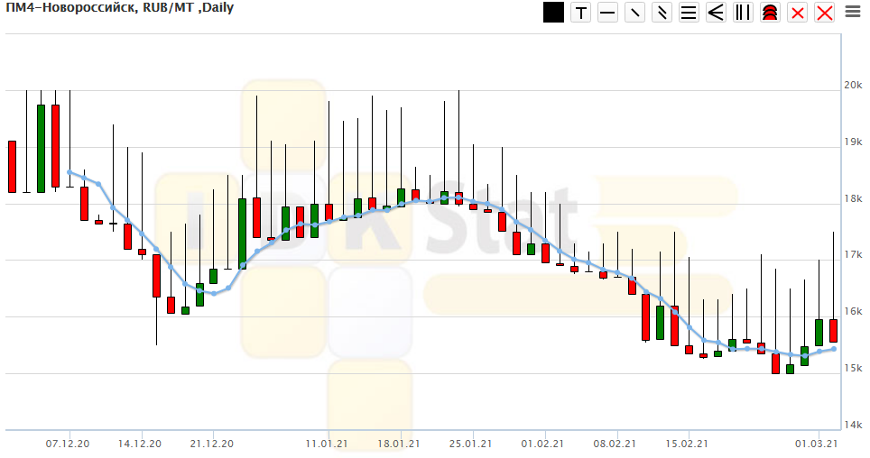
Task: Click the 07.12.20 date axis label
Action: (68, 443)
